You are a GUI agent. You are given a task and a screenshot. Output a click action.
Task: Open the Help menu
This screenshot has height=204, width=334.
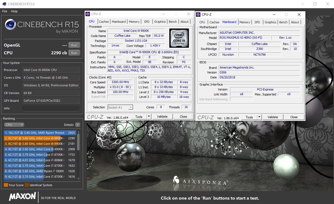point(14,11)
